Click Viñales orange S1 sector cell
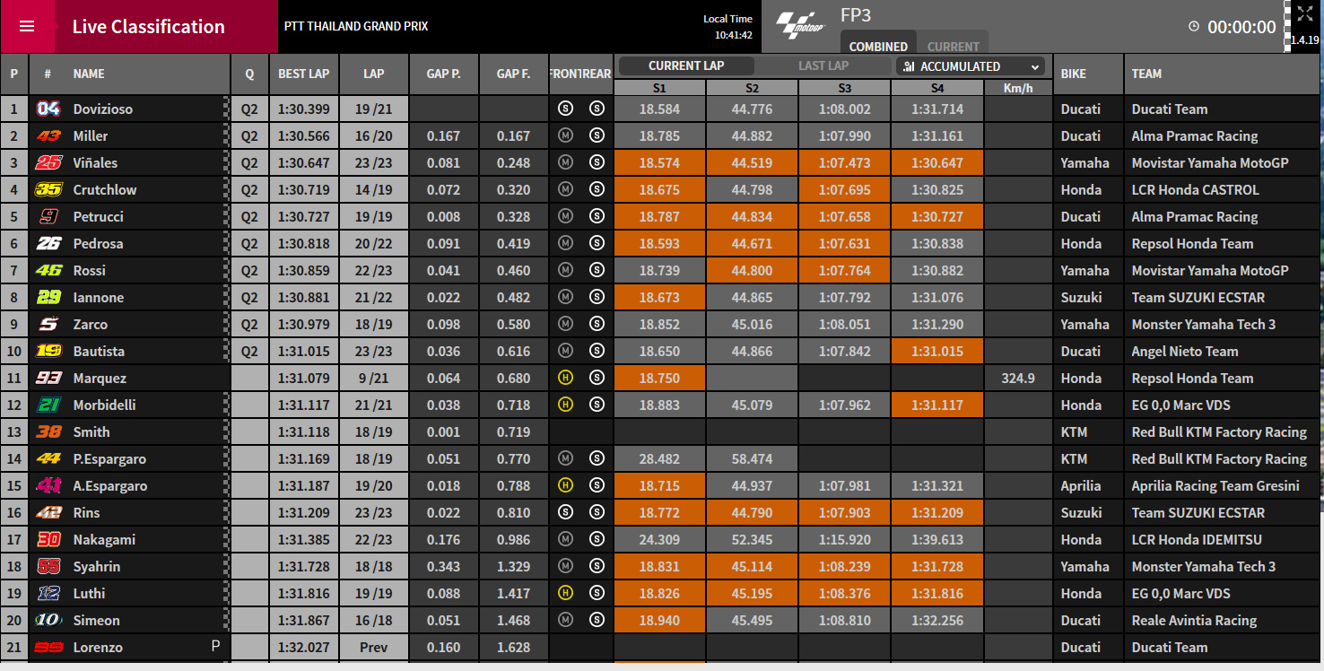Viewport: 1324px width, 671px height. tap(659, 162)
